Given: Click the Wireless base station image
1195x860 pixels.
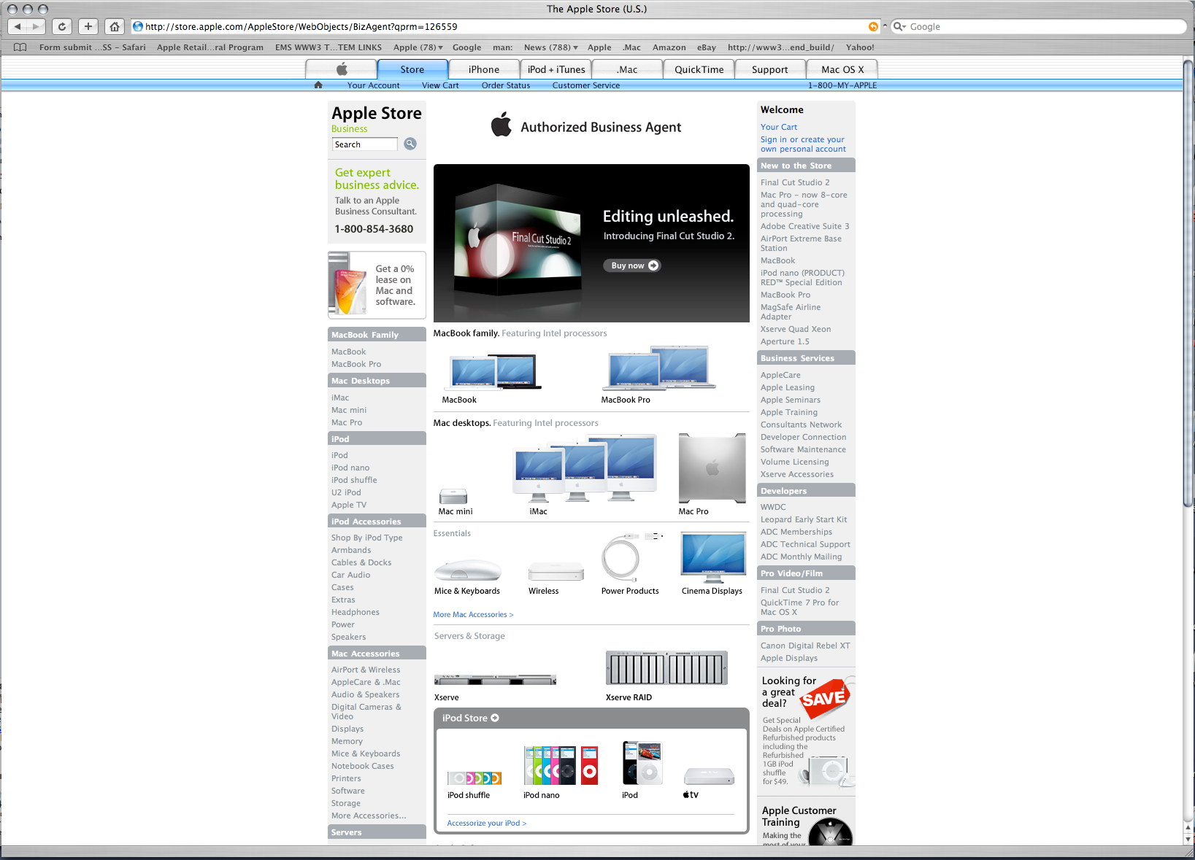Looking at the screenshot, I should (x=556, y=570).
